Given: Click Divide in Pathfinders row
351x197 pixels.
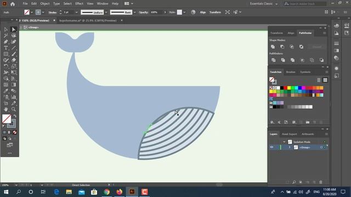Looking at the screenshot, I should click(x=273, y=60).
